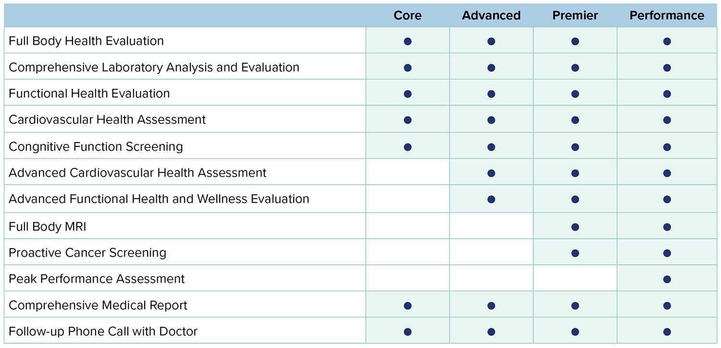This screenshot has height=348, width=721.
Task: Select the Premier column header
Action: pyautogui.click(x=575, y=15)
